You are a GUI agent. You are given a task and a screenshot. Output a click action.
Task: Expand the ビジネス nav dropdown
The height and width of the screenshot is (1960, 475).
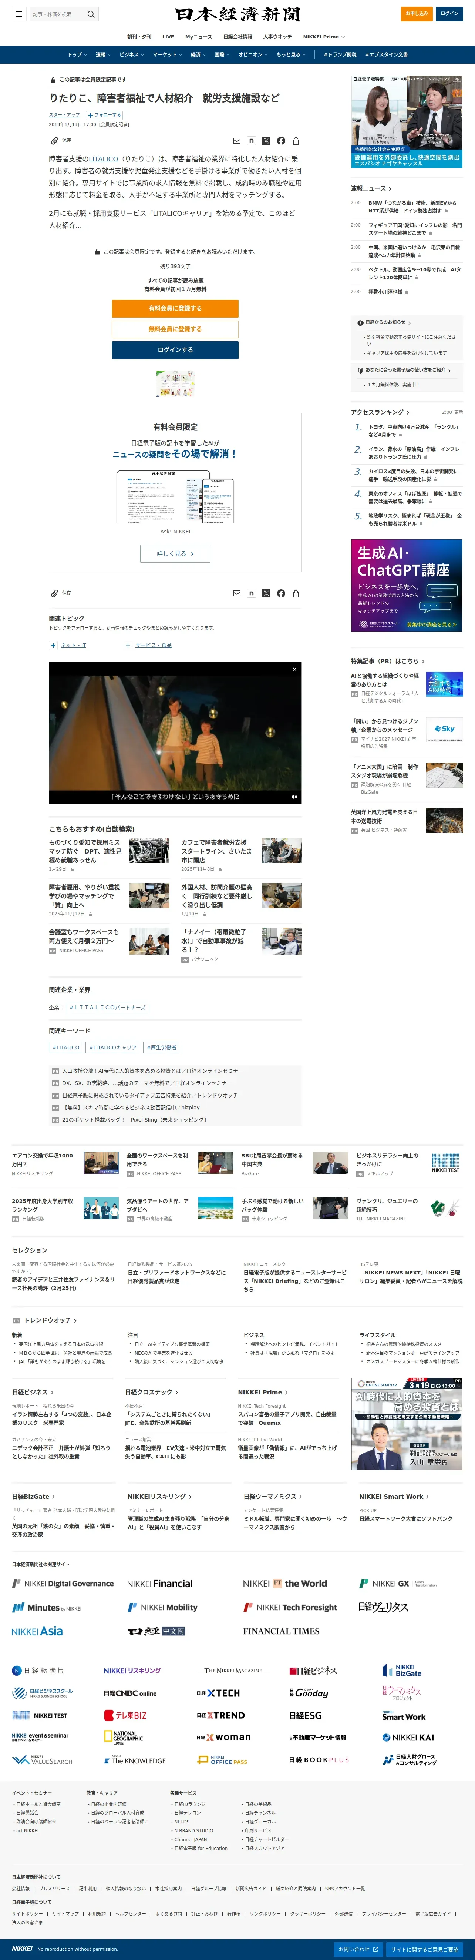coord(131,55)
